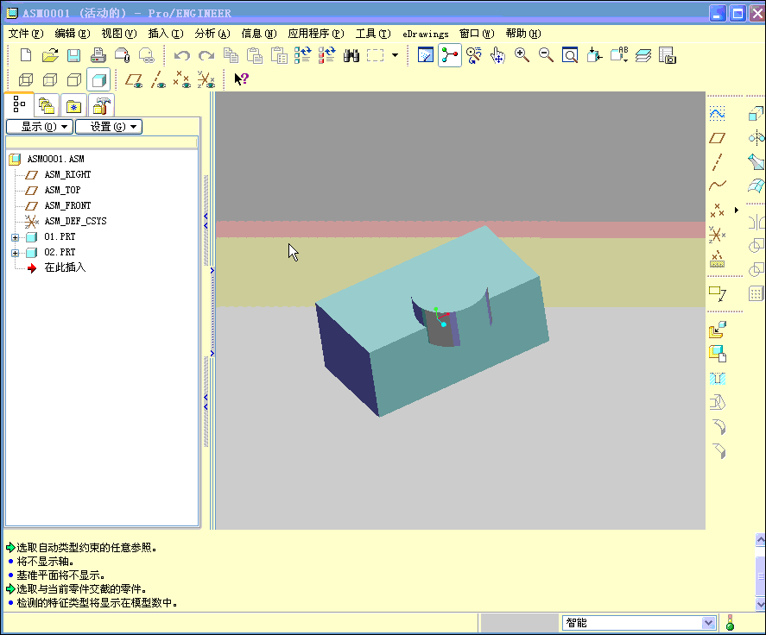Open a file using the folder icon

(50, 55)
